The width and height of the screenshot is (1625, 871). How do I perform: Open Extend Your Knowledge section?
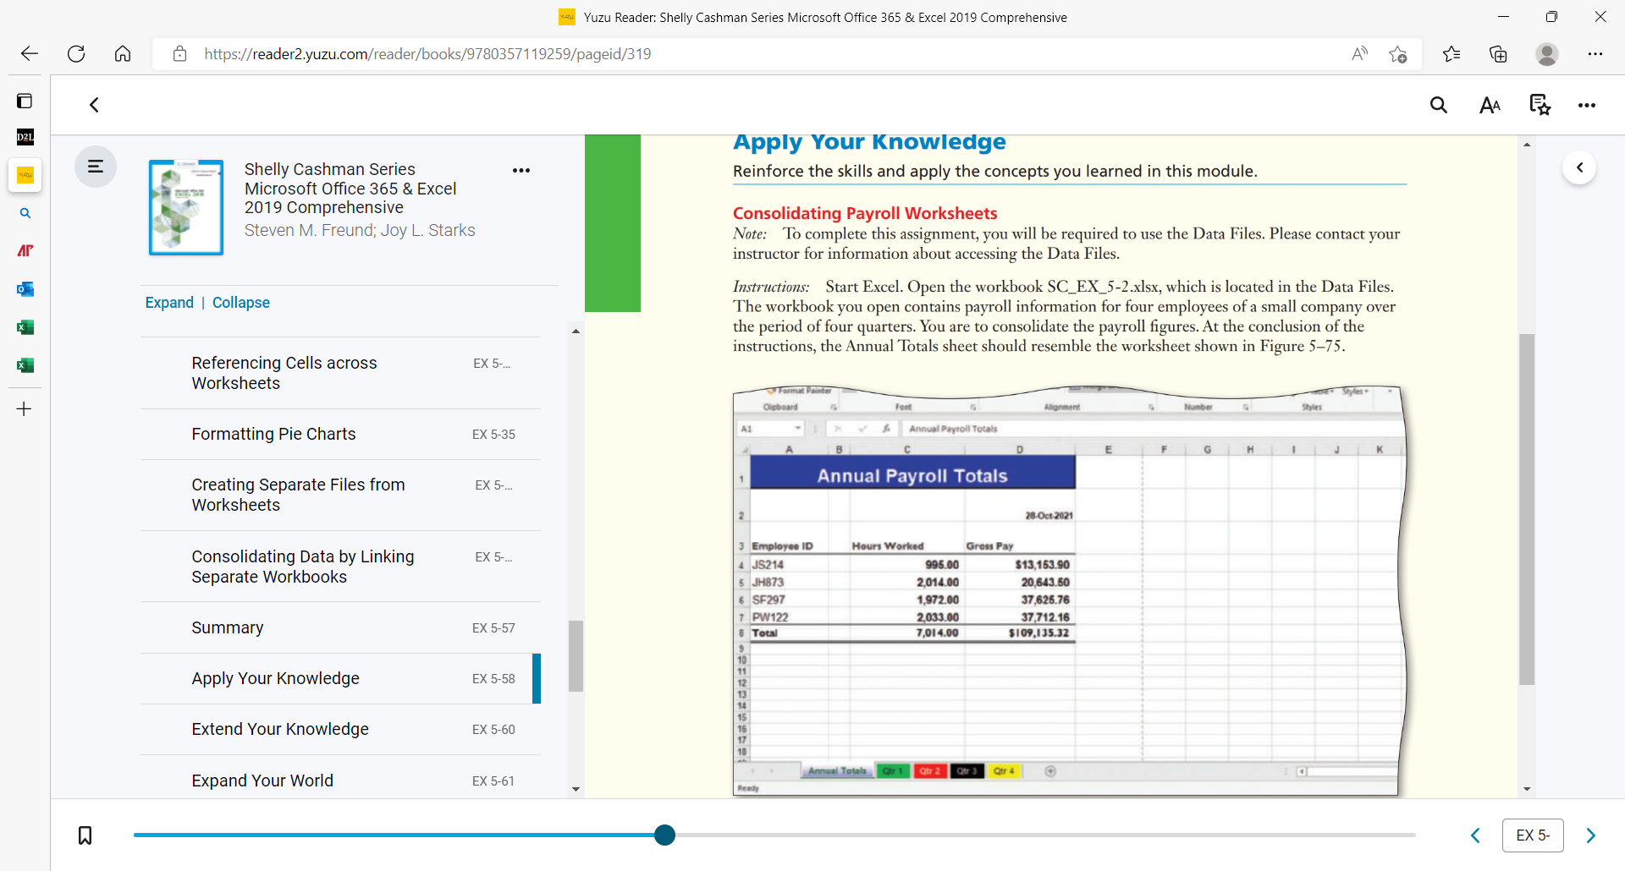click(x=340, y=729)
